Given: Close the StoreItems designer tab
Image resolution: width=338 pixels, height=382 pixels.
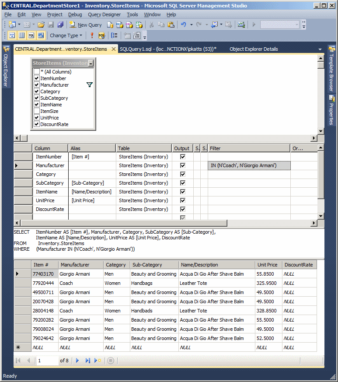Looking at the screenshot, I should (x=114, y=49).
